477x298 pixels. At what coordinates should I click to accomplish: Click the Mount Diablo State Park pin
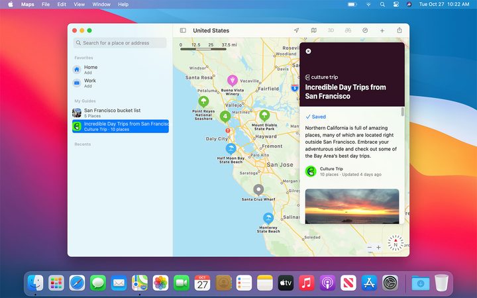coord(264,115)
